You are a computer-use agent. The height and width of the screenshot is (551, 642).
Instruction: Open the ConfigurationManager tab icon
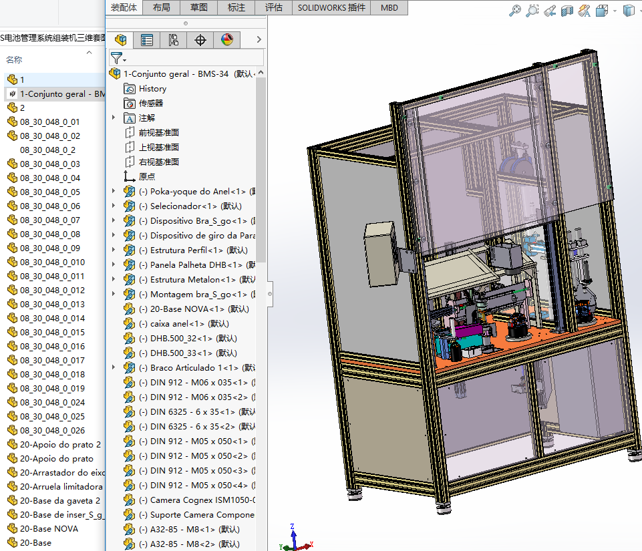[x=174, y=40]
